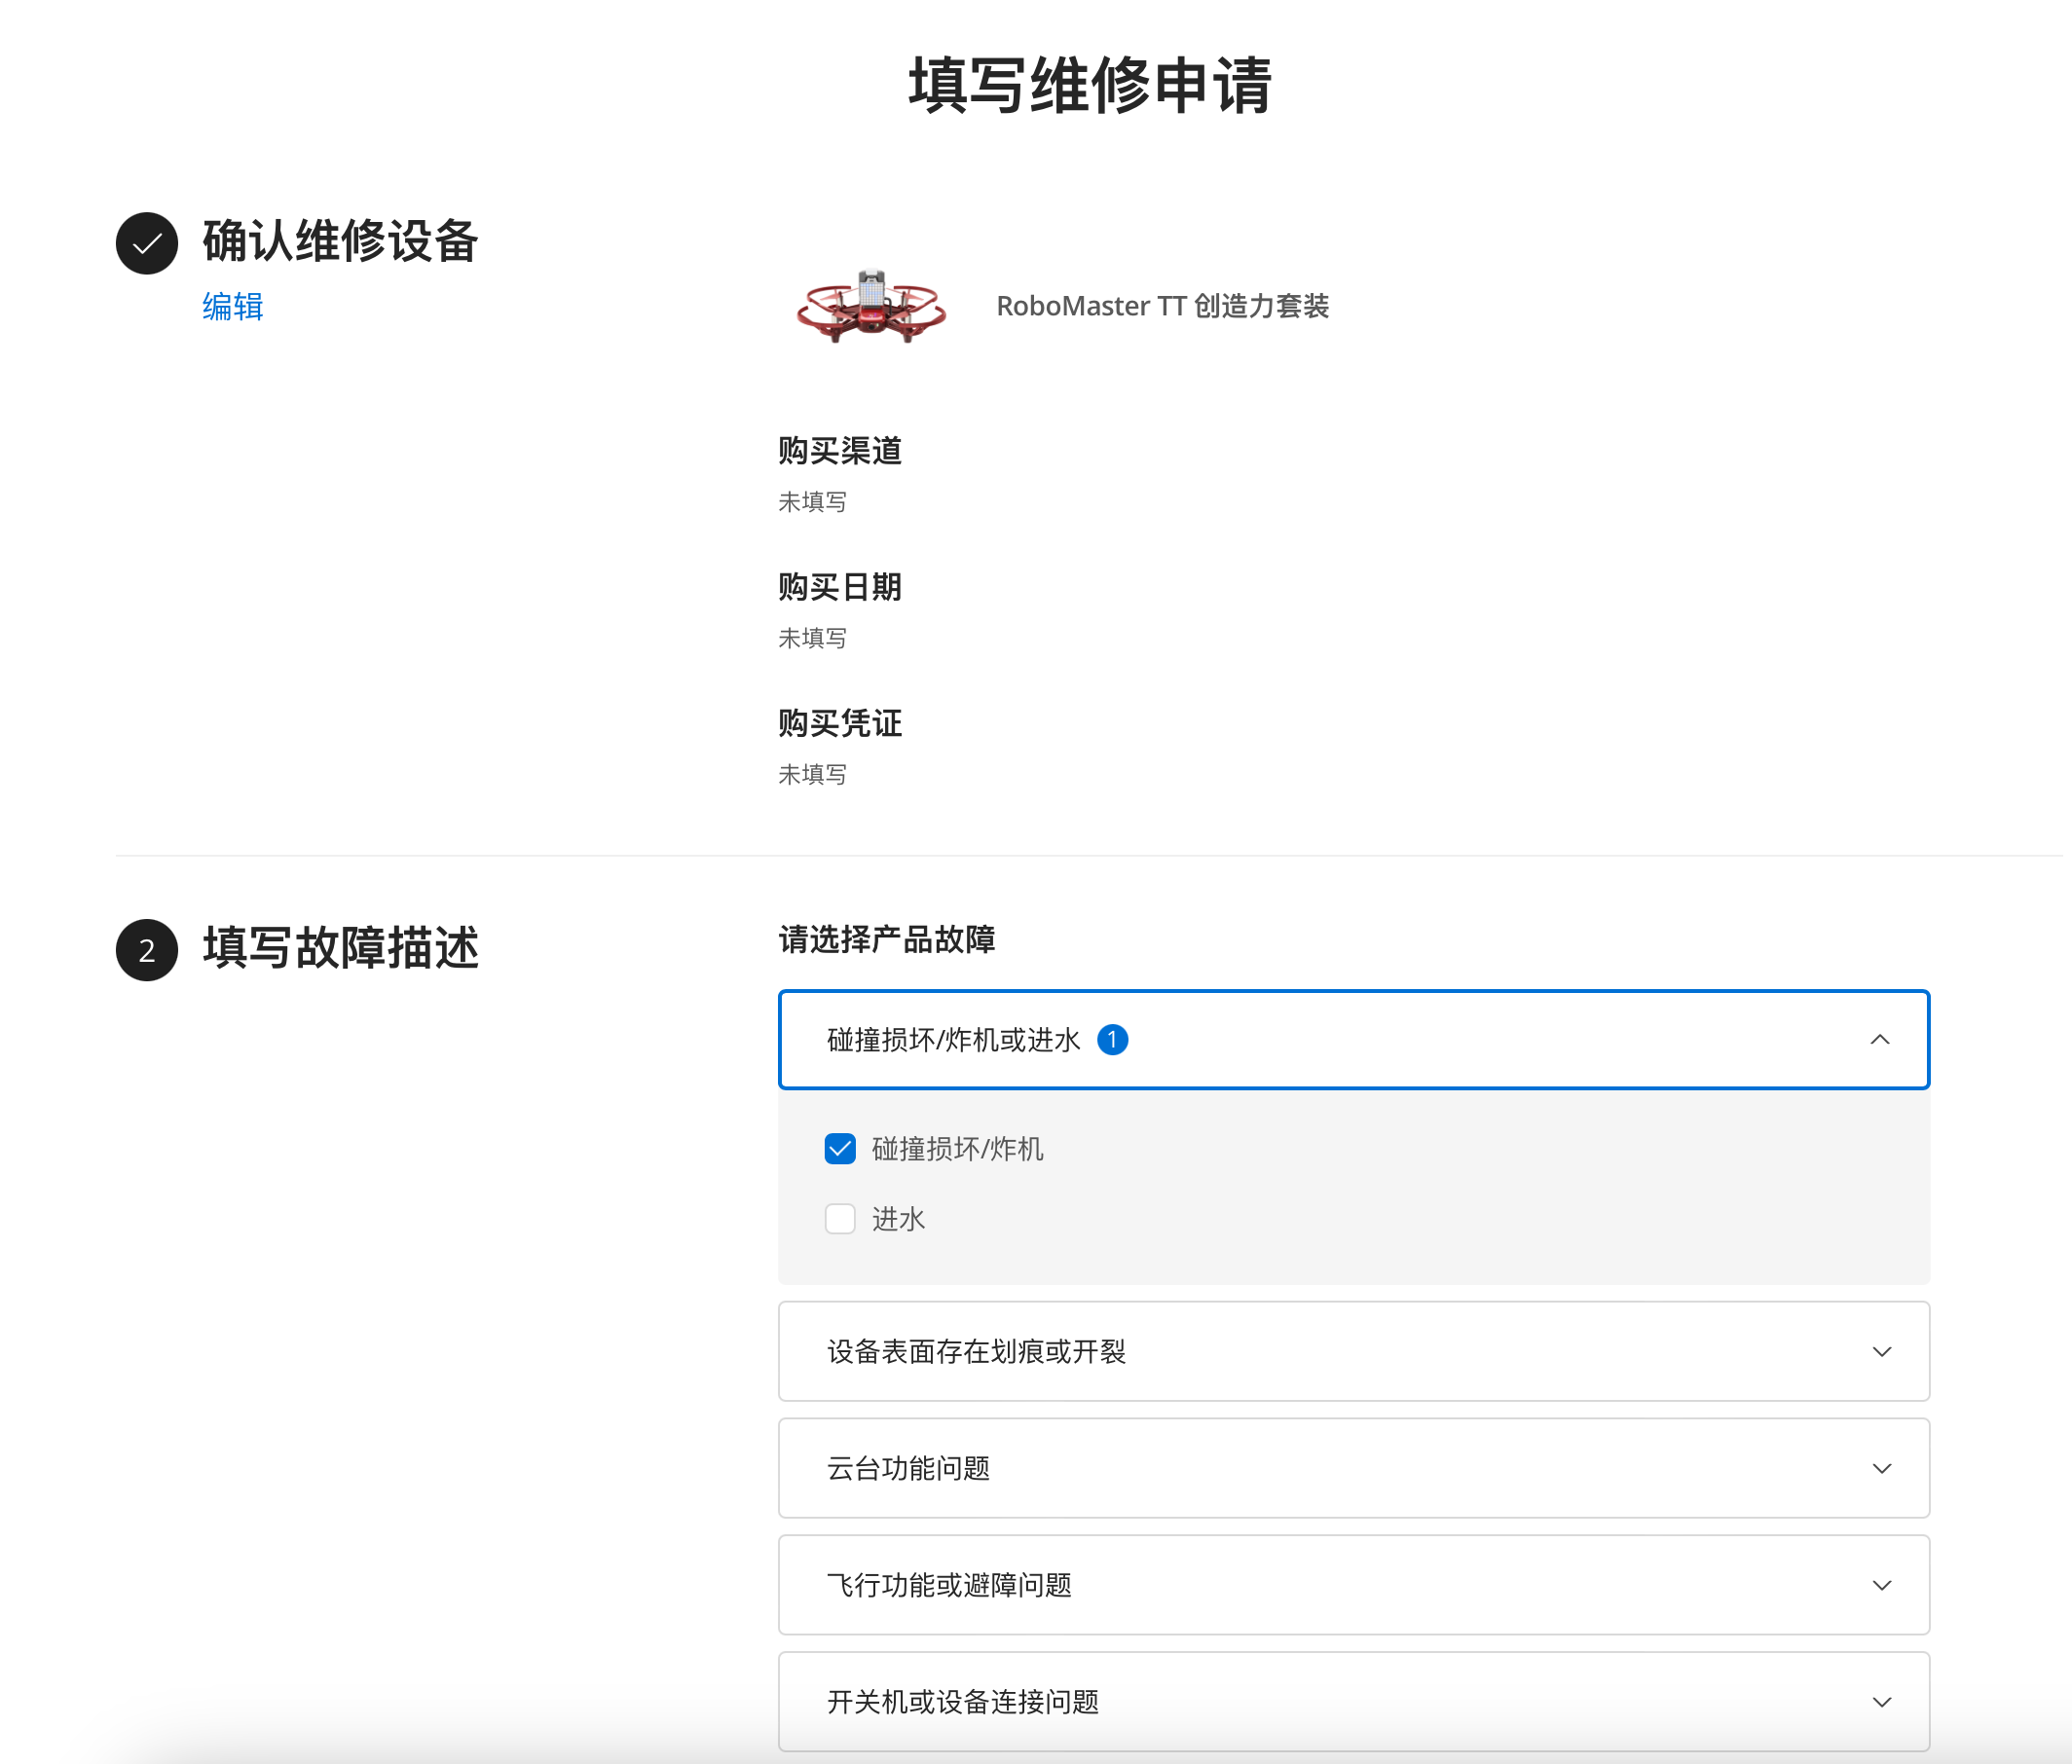
Task: Click the step 2 circle icon
Action: (147, 949)
